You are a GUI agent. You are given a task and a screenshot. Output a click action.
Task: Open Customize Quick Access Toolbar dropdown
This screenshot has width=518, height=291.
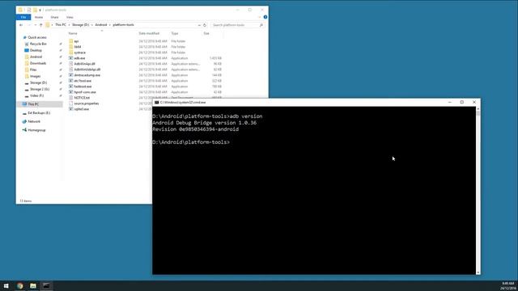click(40, 10)
